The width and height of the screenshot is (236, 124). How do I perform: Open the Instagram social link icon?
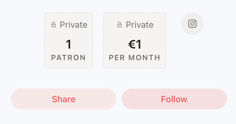coord(192,24)
